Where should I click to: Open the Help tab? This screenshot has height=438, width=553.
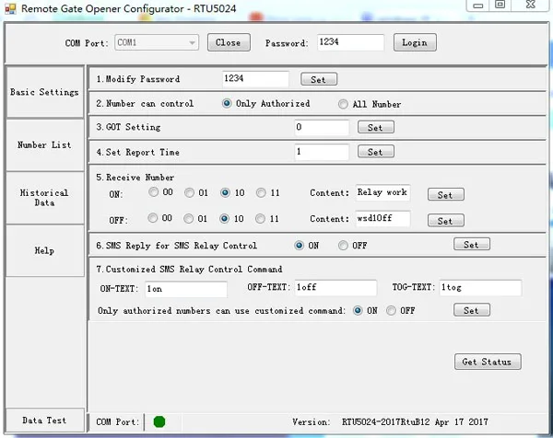[45, 250]
